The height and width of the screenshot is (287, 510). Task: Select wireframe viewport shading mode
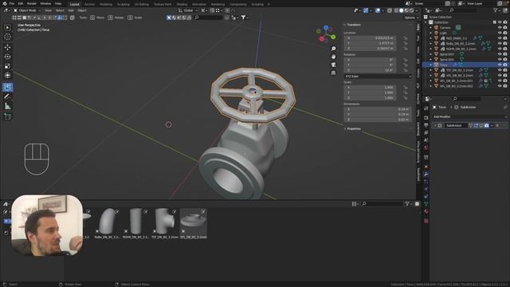396,10
